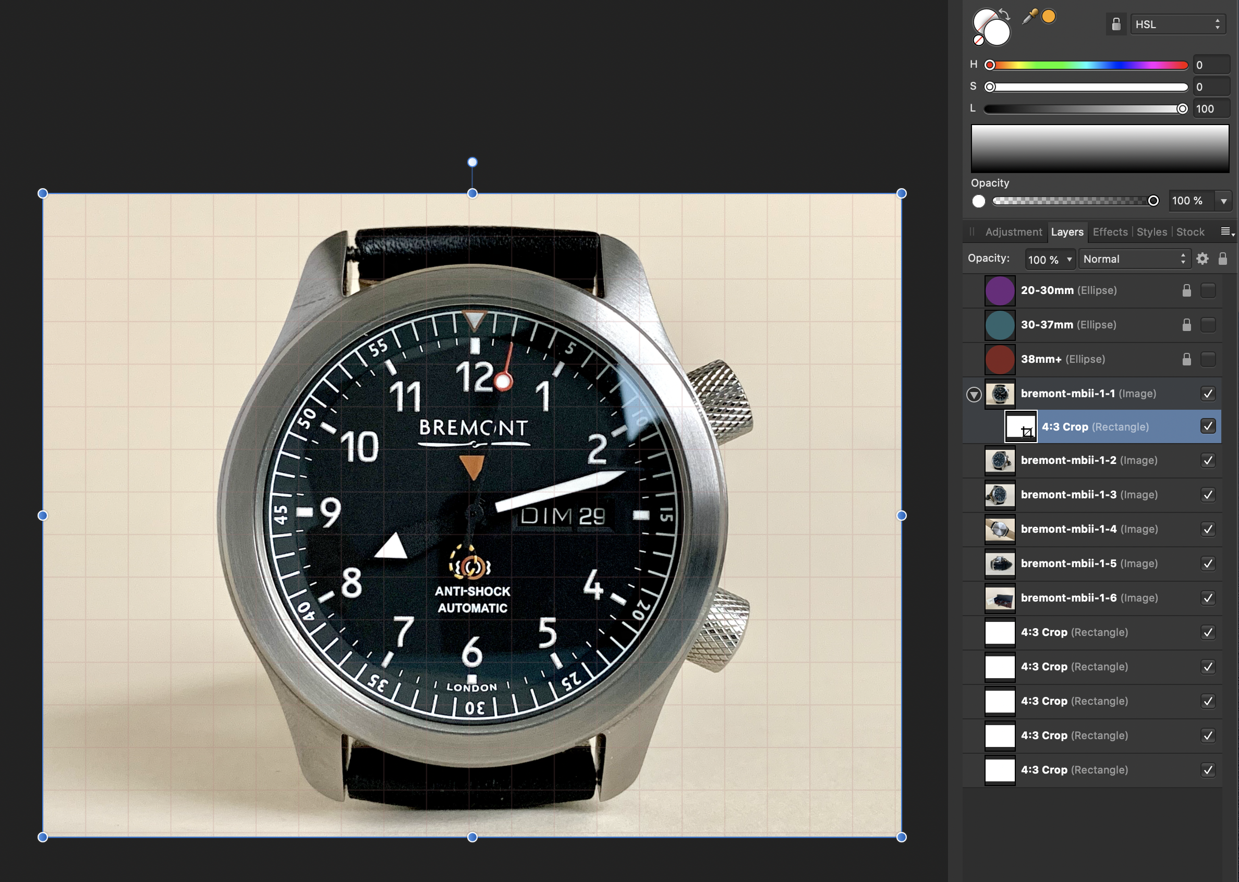This screenshot has width=1239, height=882.
Task: Click the top-left selection corner handle
Action: [42, 193]
